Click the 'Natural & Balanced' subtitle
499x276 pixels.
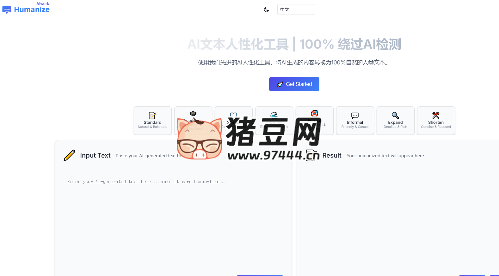click(153, 127)
